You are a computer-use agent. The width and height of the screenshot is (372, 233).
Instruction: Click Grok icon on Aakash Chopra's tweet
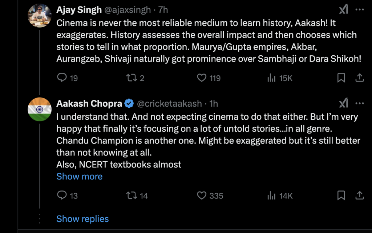[x=343, y=103]
